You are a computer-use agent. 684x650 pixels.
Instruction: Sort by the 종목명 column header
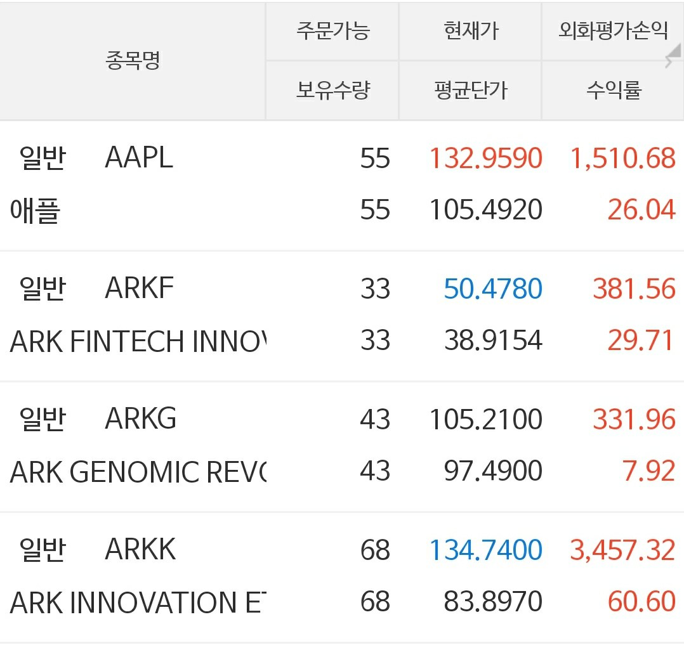133,61
